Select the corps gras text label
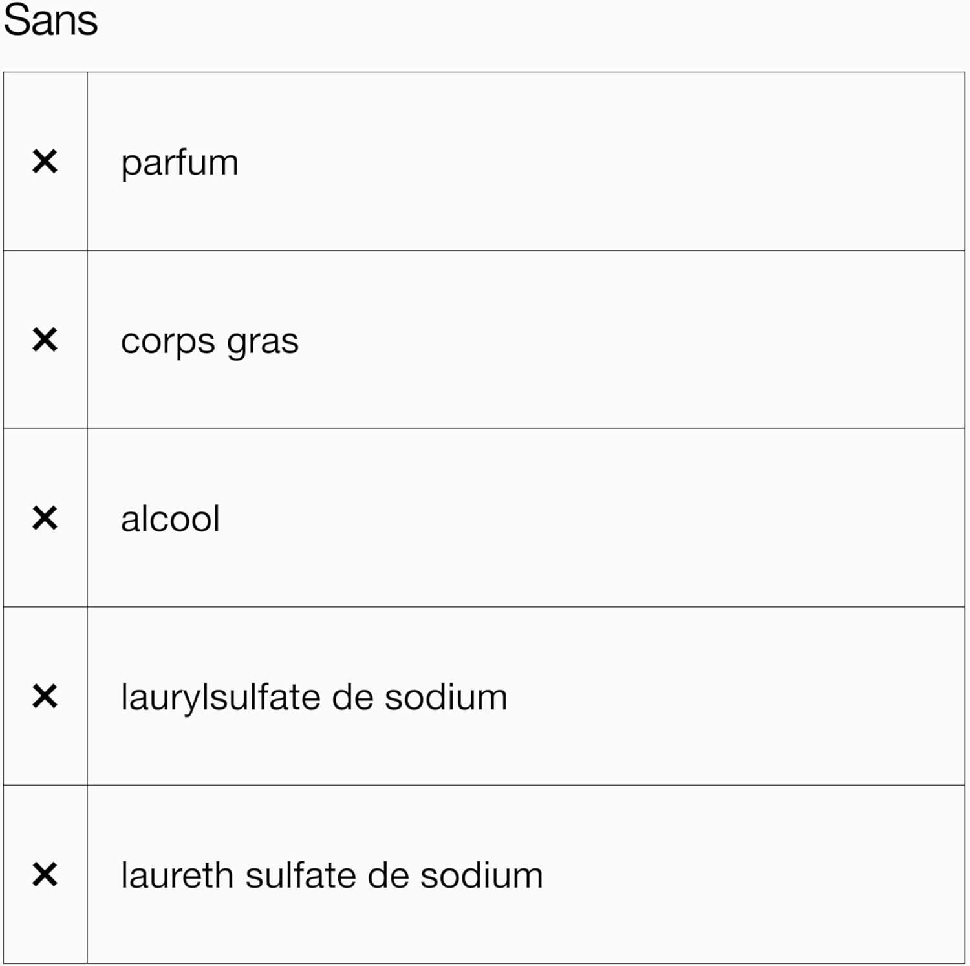 tap(210, 341)
